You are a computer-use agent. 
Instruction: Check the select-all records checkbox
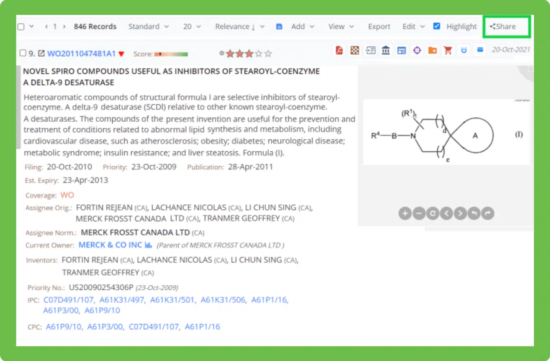coord(21,27)
